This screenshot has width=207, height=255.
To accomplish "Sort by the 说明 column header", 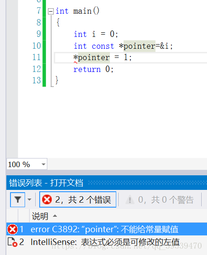I will pos(40,216).
